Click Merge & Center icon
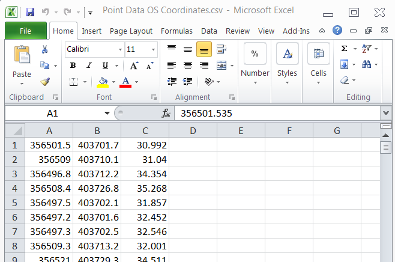 (222, 65)
